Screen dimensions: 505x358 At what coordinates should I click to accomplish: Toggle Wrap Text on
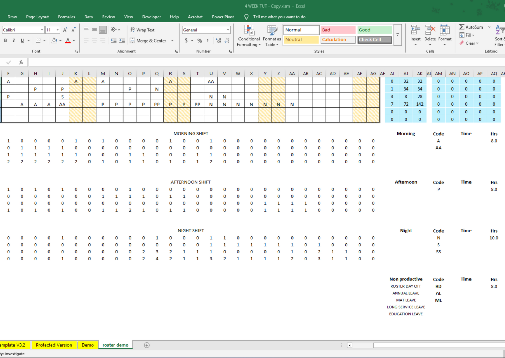coord(142,30)
